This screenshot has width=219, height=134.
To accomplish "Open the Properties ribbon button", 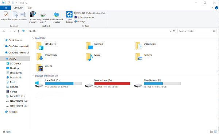I will coord(6,16).
